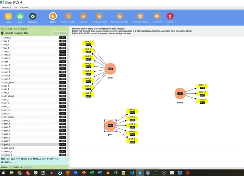
Task: Activate the Select pointer tool
Action: pos(53,16)
